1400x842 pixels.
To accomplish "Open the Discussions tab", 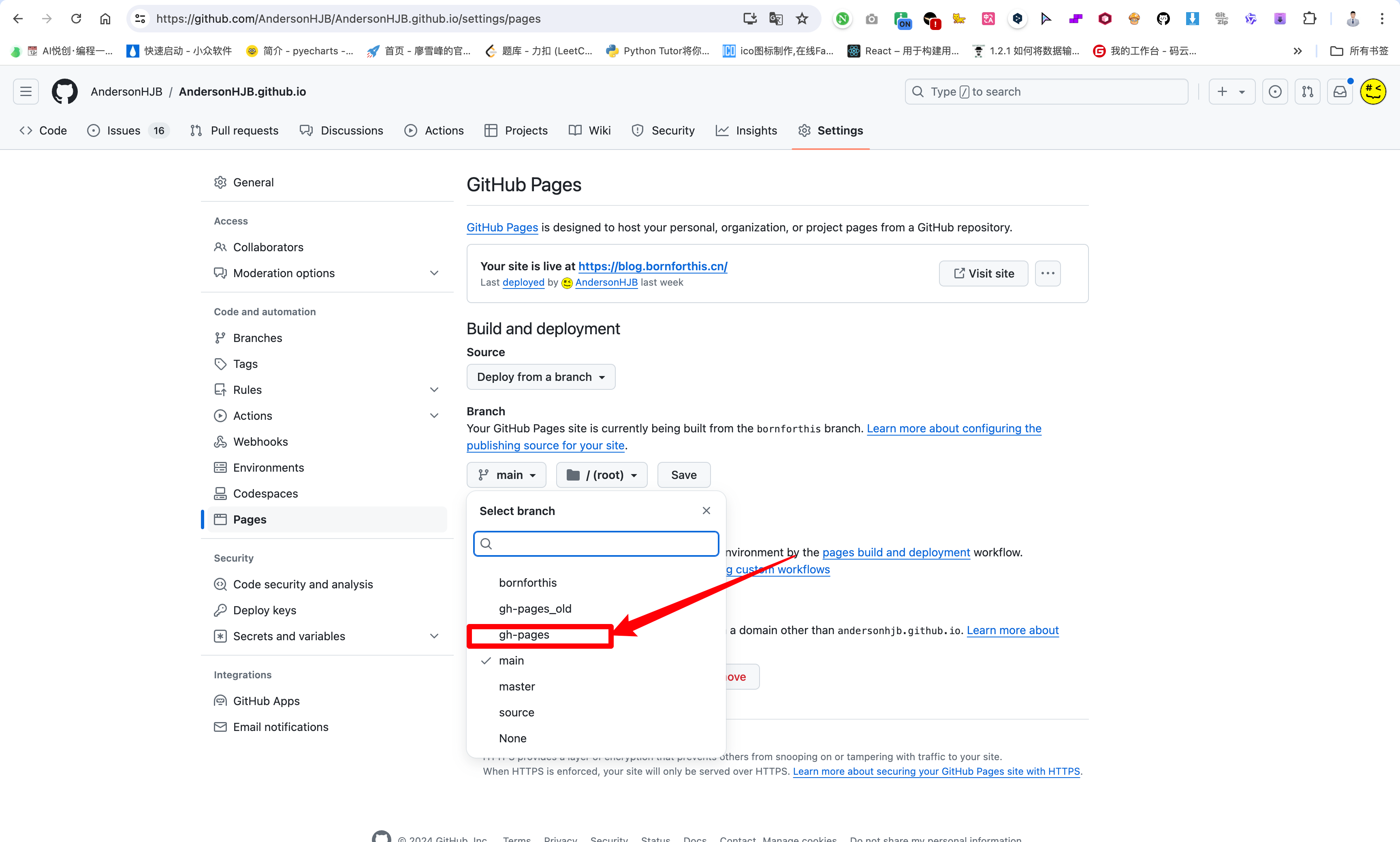I will point(341,130).
